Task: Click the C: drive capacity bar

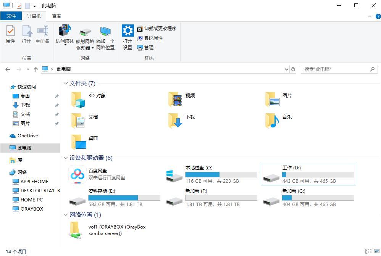Action: coord(221,174)
